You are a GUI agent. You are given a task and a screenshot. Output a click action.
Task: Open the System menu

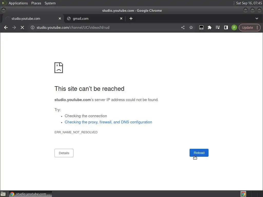pos(50,3)
